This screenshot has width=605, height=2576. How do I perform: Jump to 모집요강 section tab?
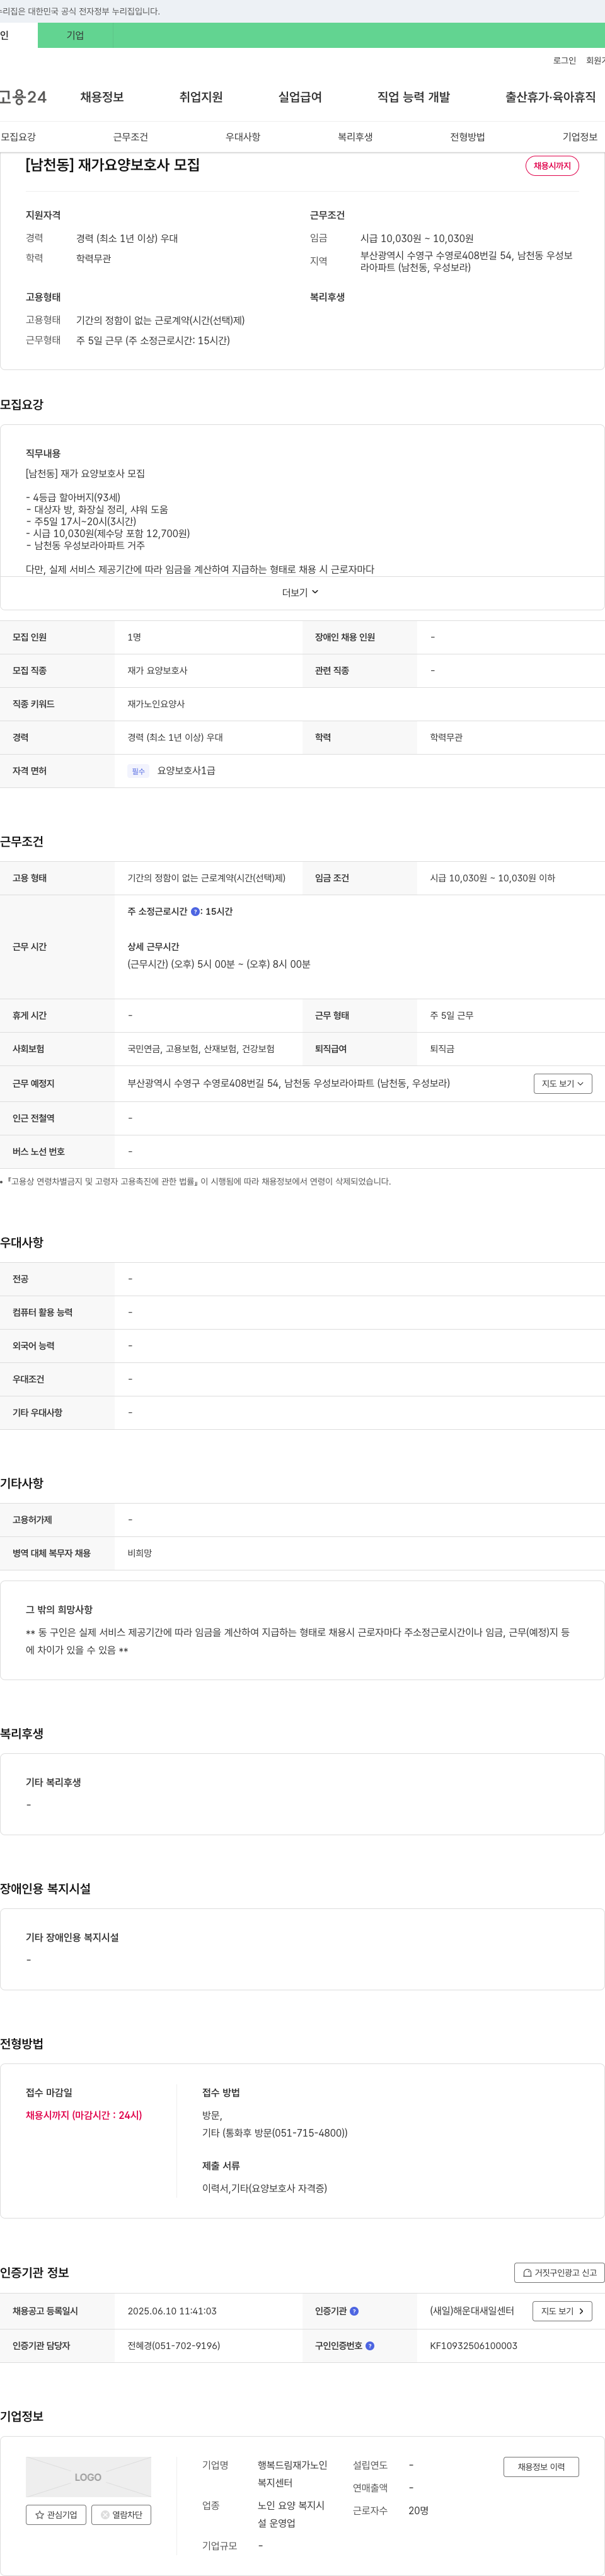coord(18,137)
